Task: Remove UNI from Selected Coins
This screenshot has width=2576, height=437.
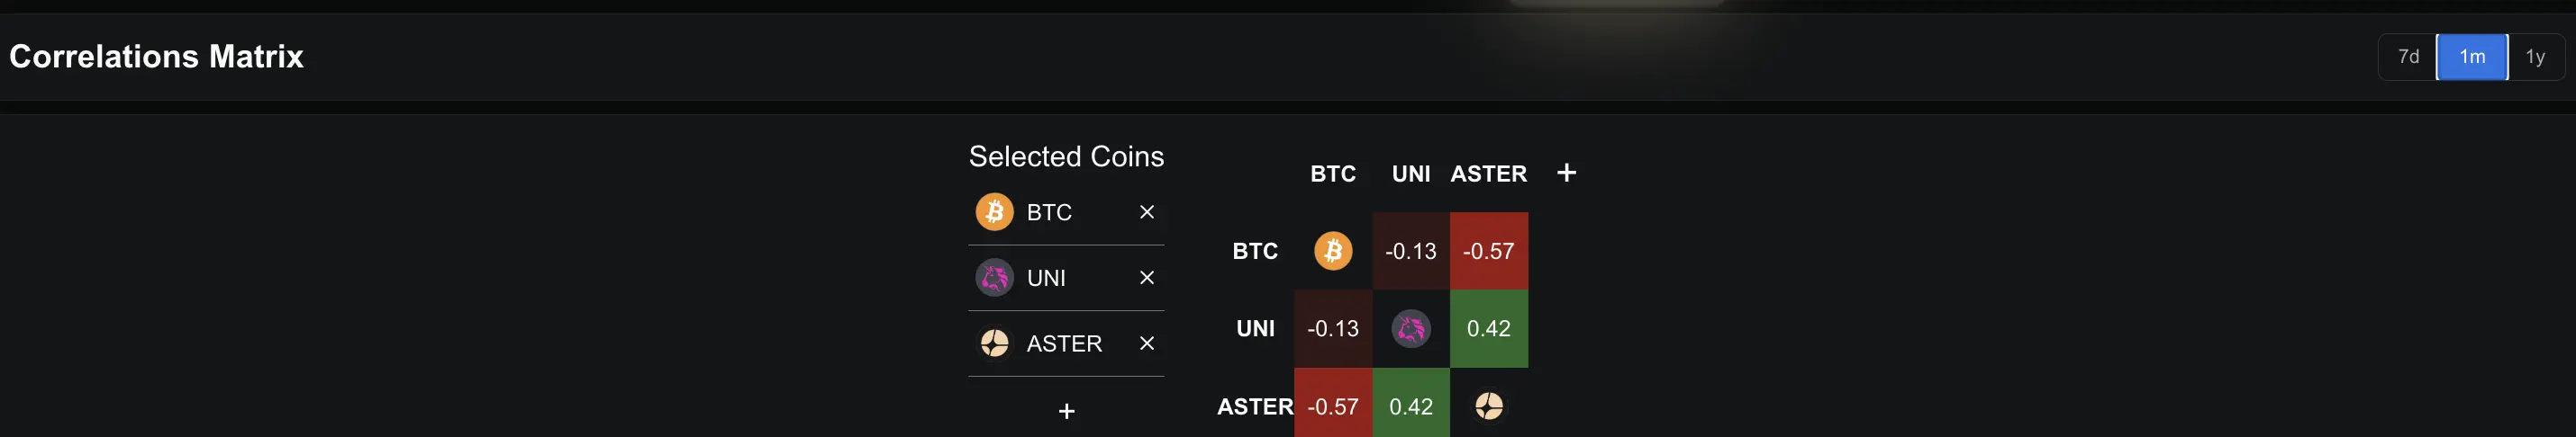Action: click(1147, 279)
